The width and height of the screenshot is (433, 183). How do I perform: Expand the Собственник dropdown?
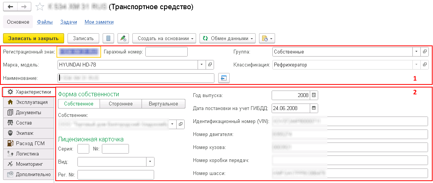[172, 124]
